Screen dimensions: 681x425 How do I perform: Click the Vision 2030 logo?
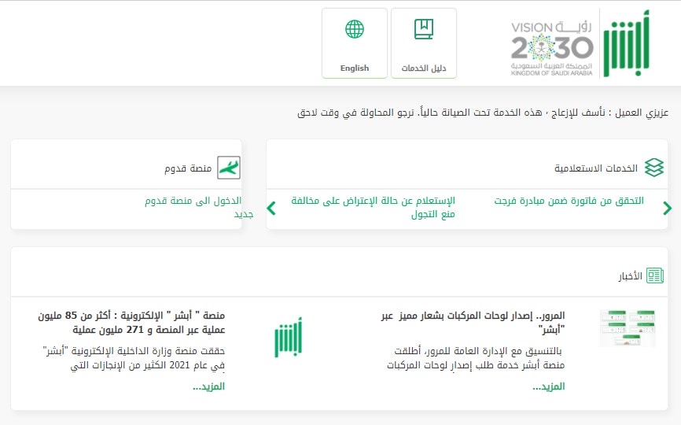(552, 43)
